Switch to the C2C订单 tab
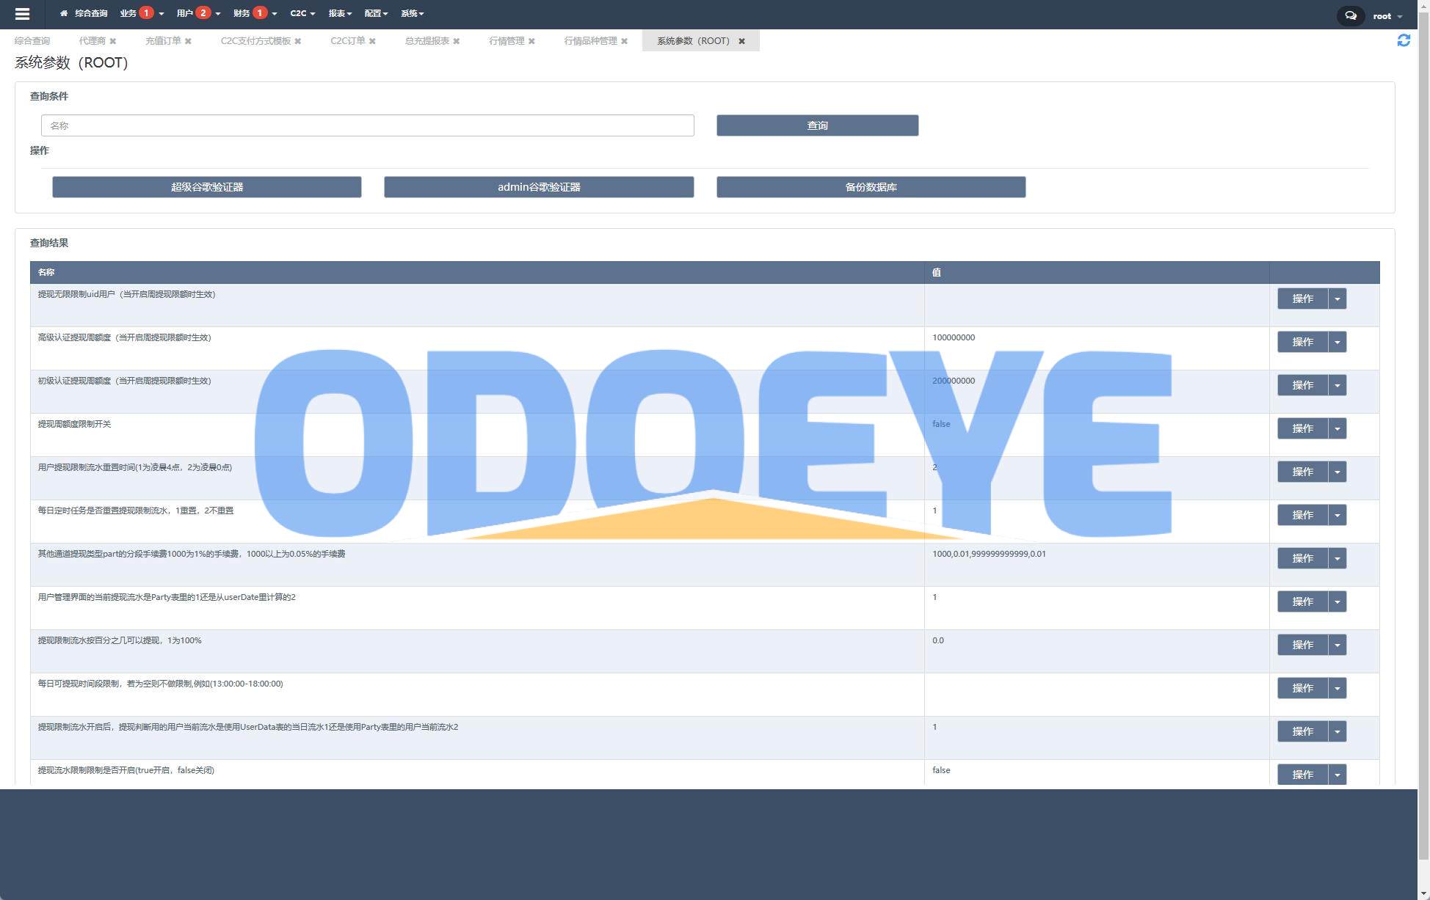The width and height of the screenshot is (1430, 900). coord(347,41)
